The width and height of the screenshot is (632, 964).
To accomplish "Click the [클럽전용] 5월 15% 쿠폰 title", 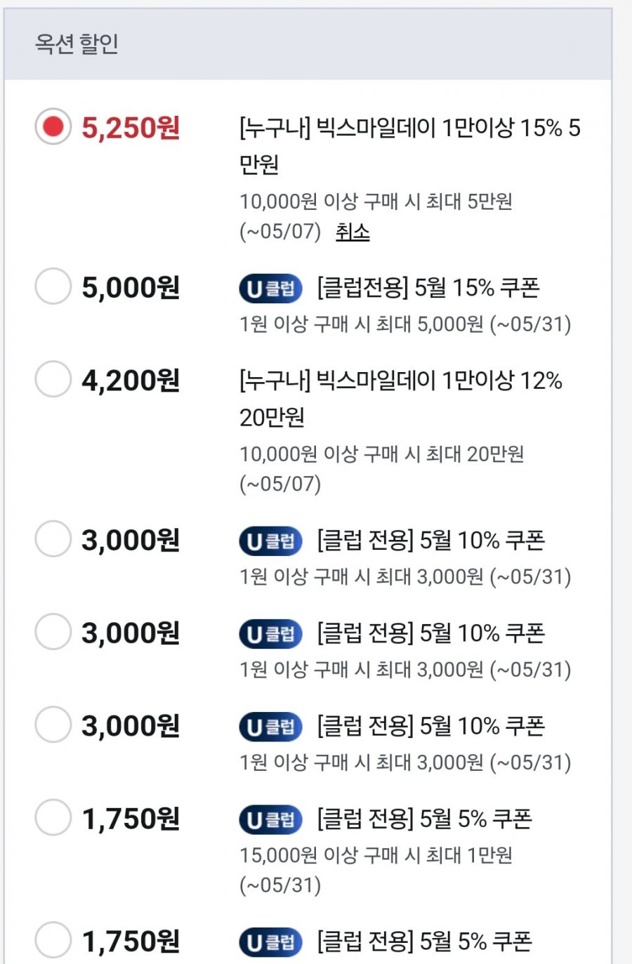I will pyautogui.click(x=428, y=288).
